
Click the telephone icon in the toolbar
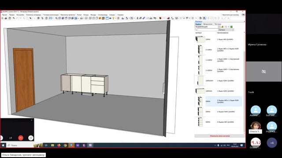tap(172, 18)
